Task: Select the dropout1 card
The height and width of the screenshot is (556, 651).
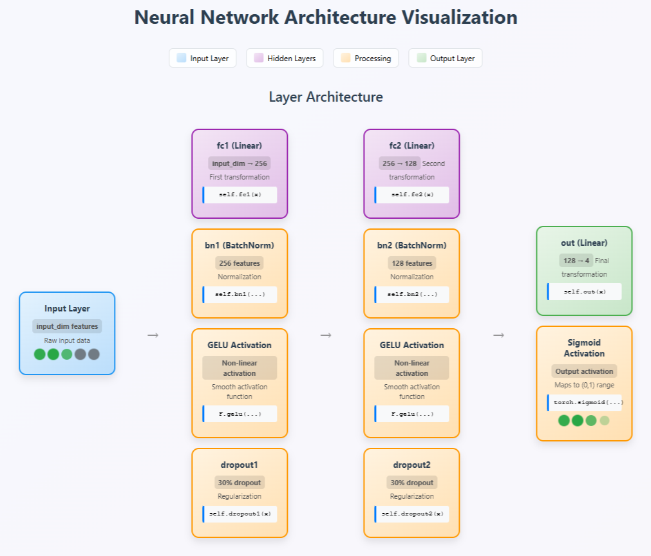Action: pos(240,493)
